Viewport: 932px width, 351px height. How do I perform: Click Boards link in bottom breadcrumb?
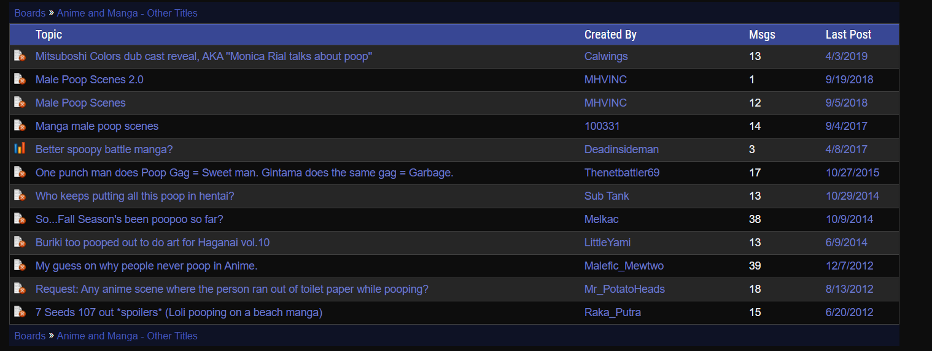[x=30, y=336]
